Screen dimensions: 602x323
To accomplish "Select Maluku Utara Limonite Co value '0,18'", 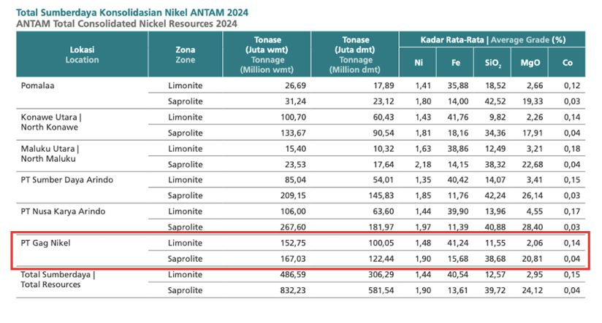I will [572, 149].
